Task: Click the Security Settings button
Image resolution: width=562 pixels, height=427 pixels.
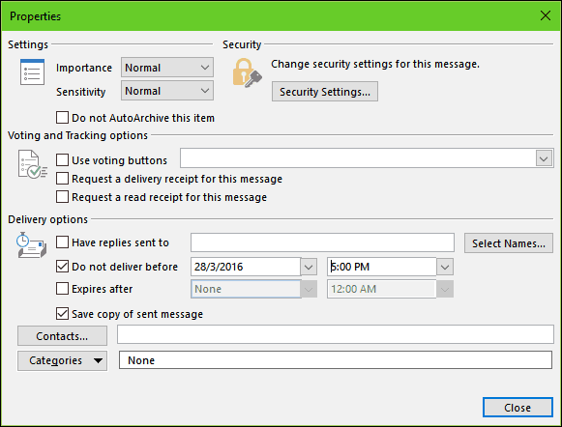Action: pyautogui.click(x=325, y=92)
